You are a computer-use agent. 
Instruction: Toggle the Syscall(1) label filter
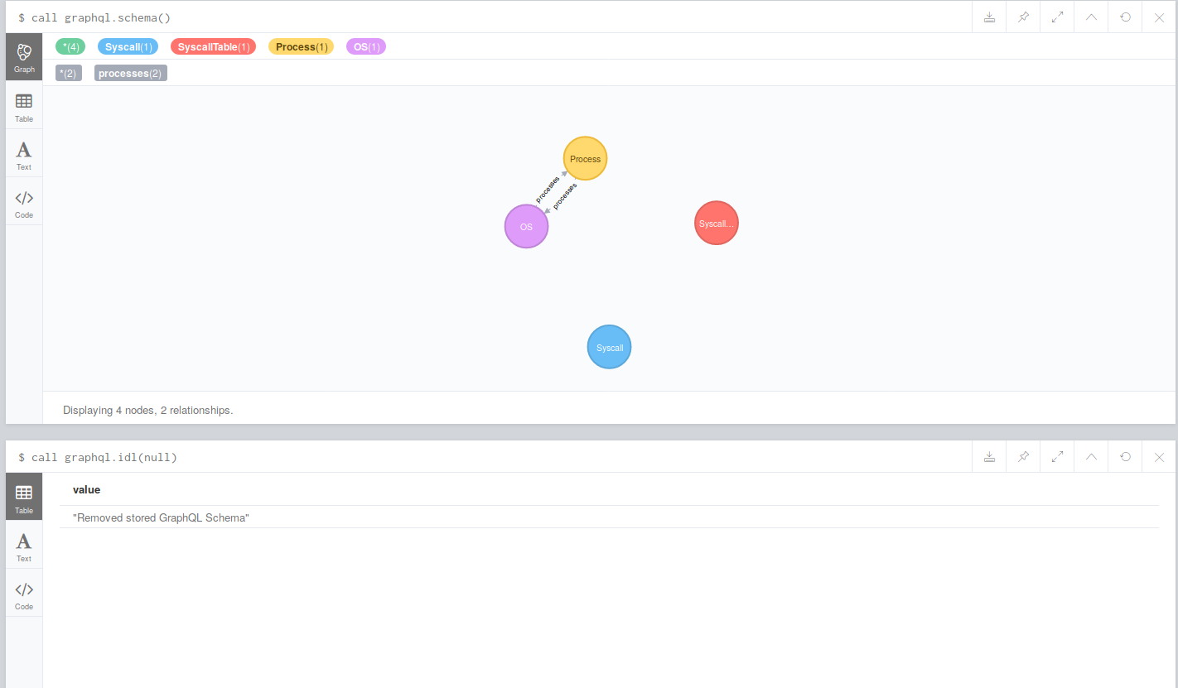pyautogui.click(x=128, y=46)
